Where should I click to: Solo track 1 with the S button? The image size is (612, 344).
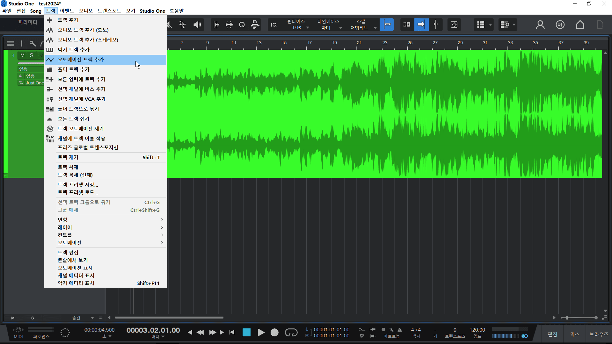(32, 55)
